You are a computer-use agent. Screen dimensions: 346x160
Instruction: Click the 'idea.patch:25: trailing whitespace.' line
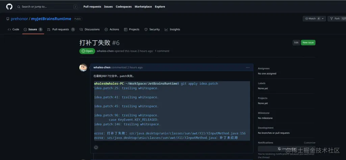126,88
